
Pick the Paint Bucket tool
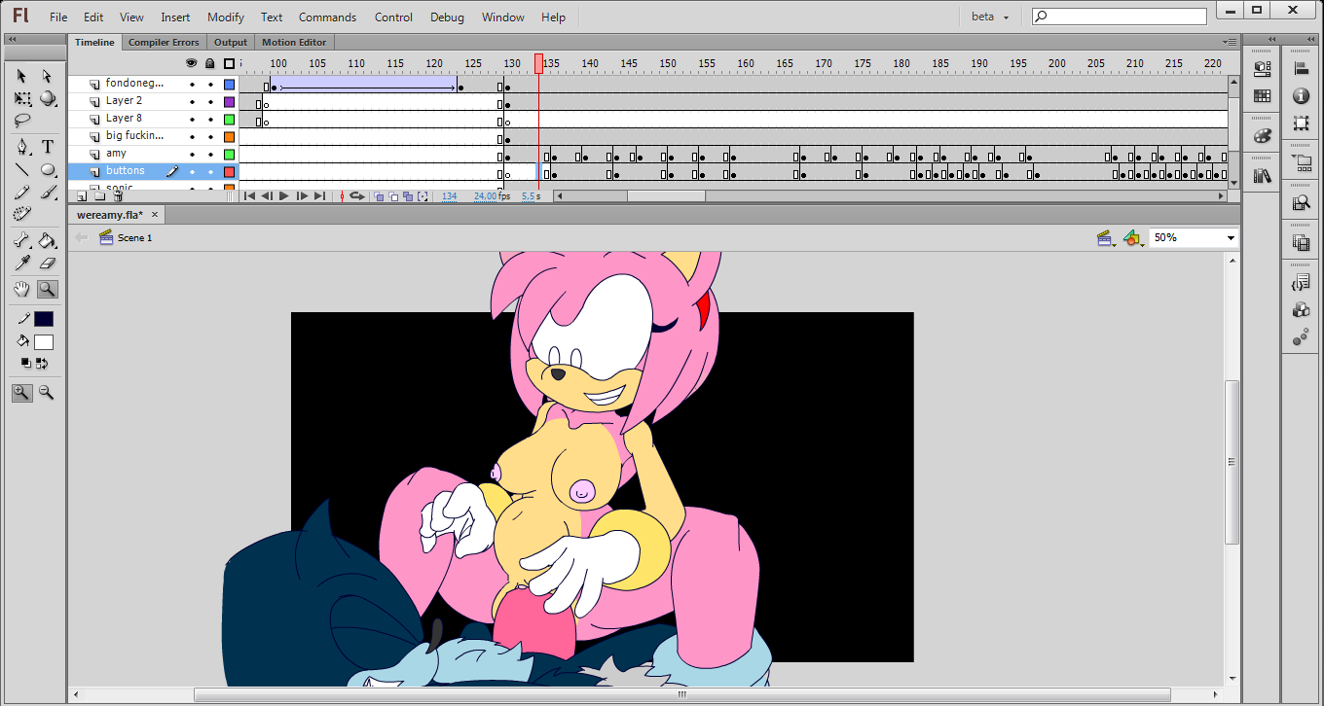click(47, 240)
